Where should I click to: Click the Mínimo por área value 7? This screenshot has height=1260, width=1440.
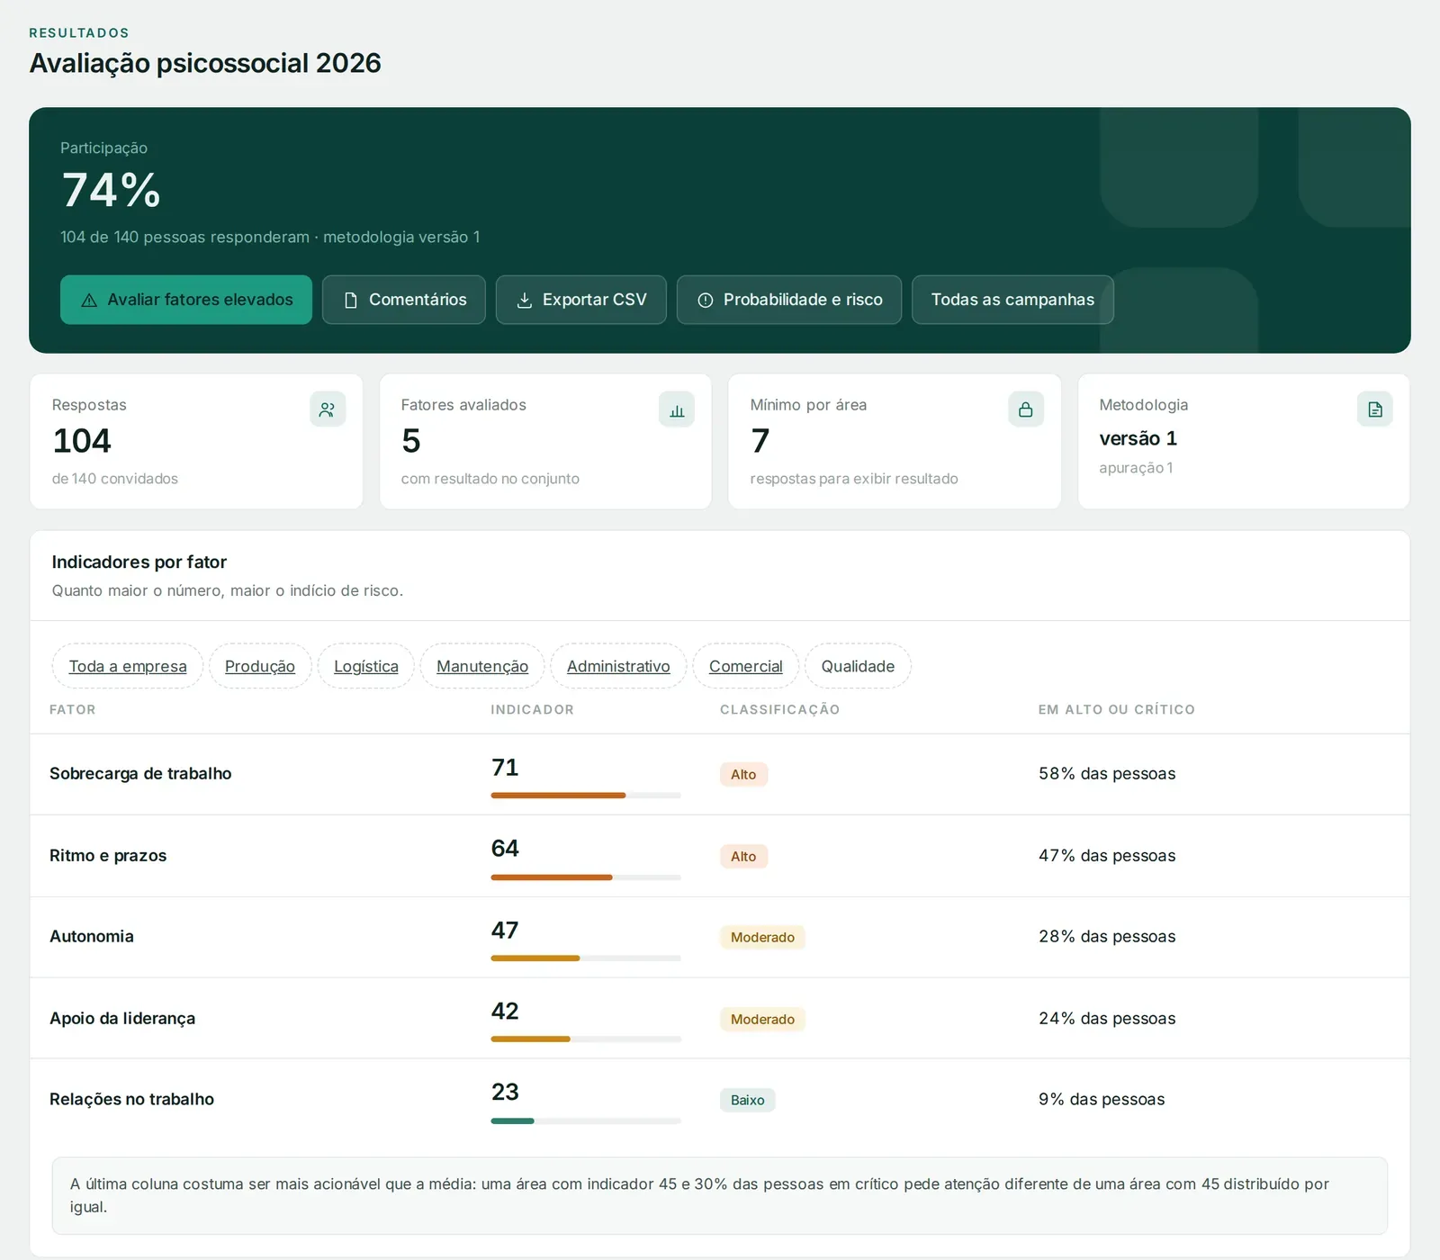pos(760,441)
